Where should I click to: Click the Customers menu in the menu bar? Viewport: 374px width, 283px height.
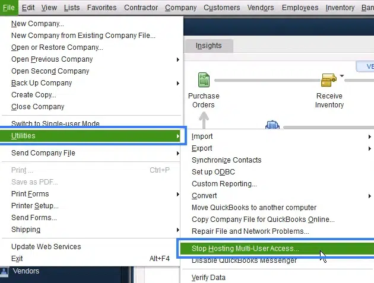pos(221,8)
